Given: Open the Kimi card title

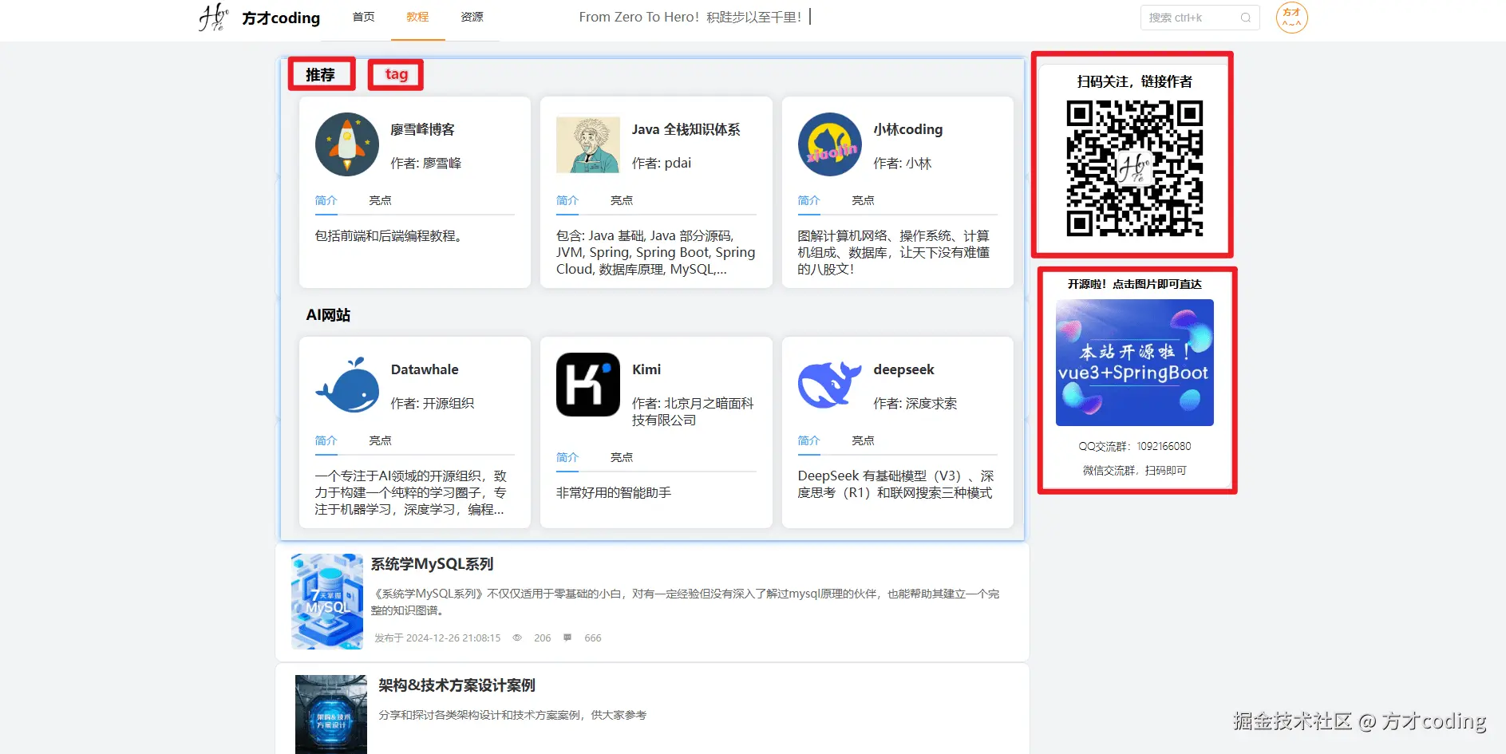Looking at the screenshot, I should pyautogui.click(x=646, y=369).
